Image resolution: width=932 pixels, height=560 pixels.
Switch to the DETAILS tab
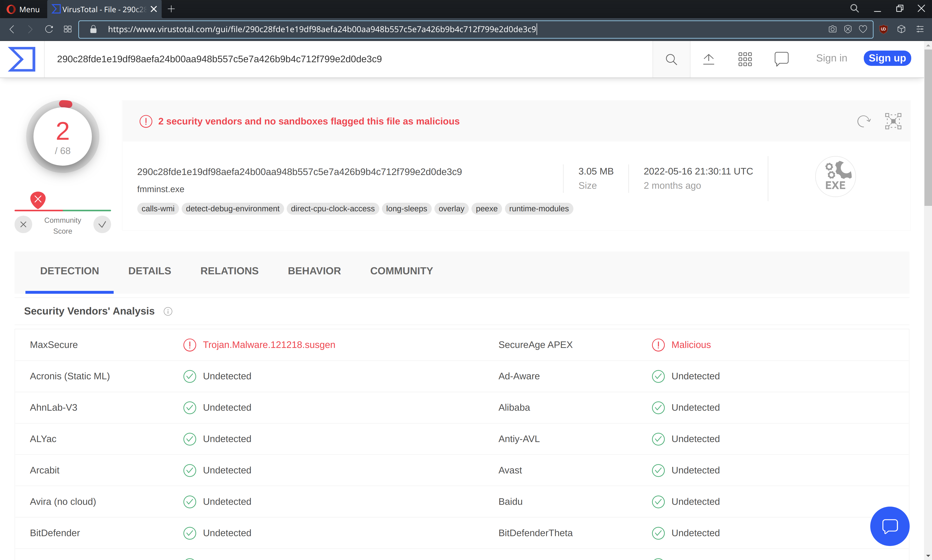149,271
